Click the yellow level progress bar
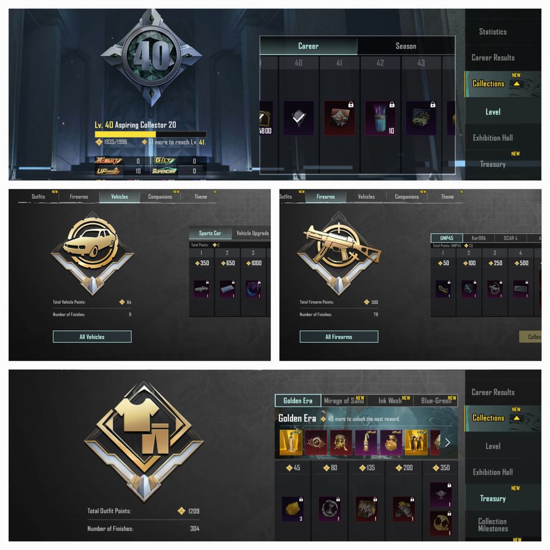The width and height of the screenshot is (550, 550). coord(150,134)
